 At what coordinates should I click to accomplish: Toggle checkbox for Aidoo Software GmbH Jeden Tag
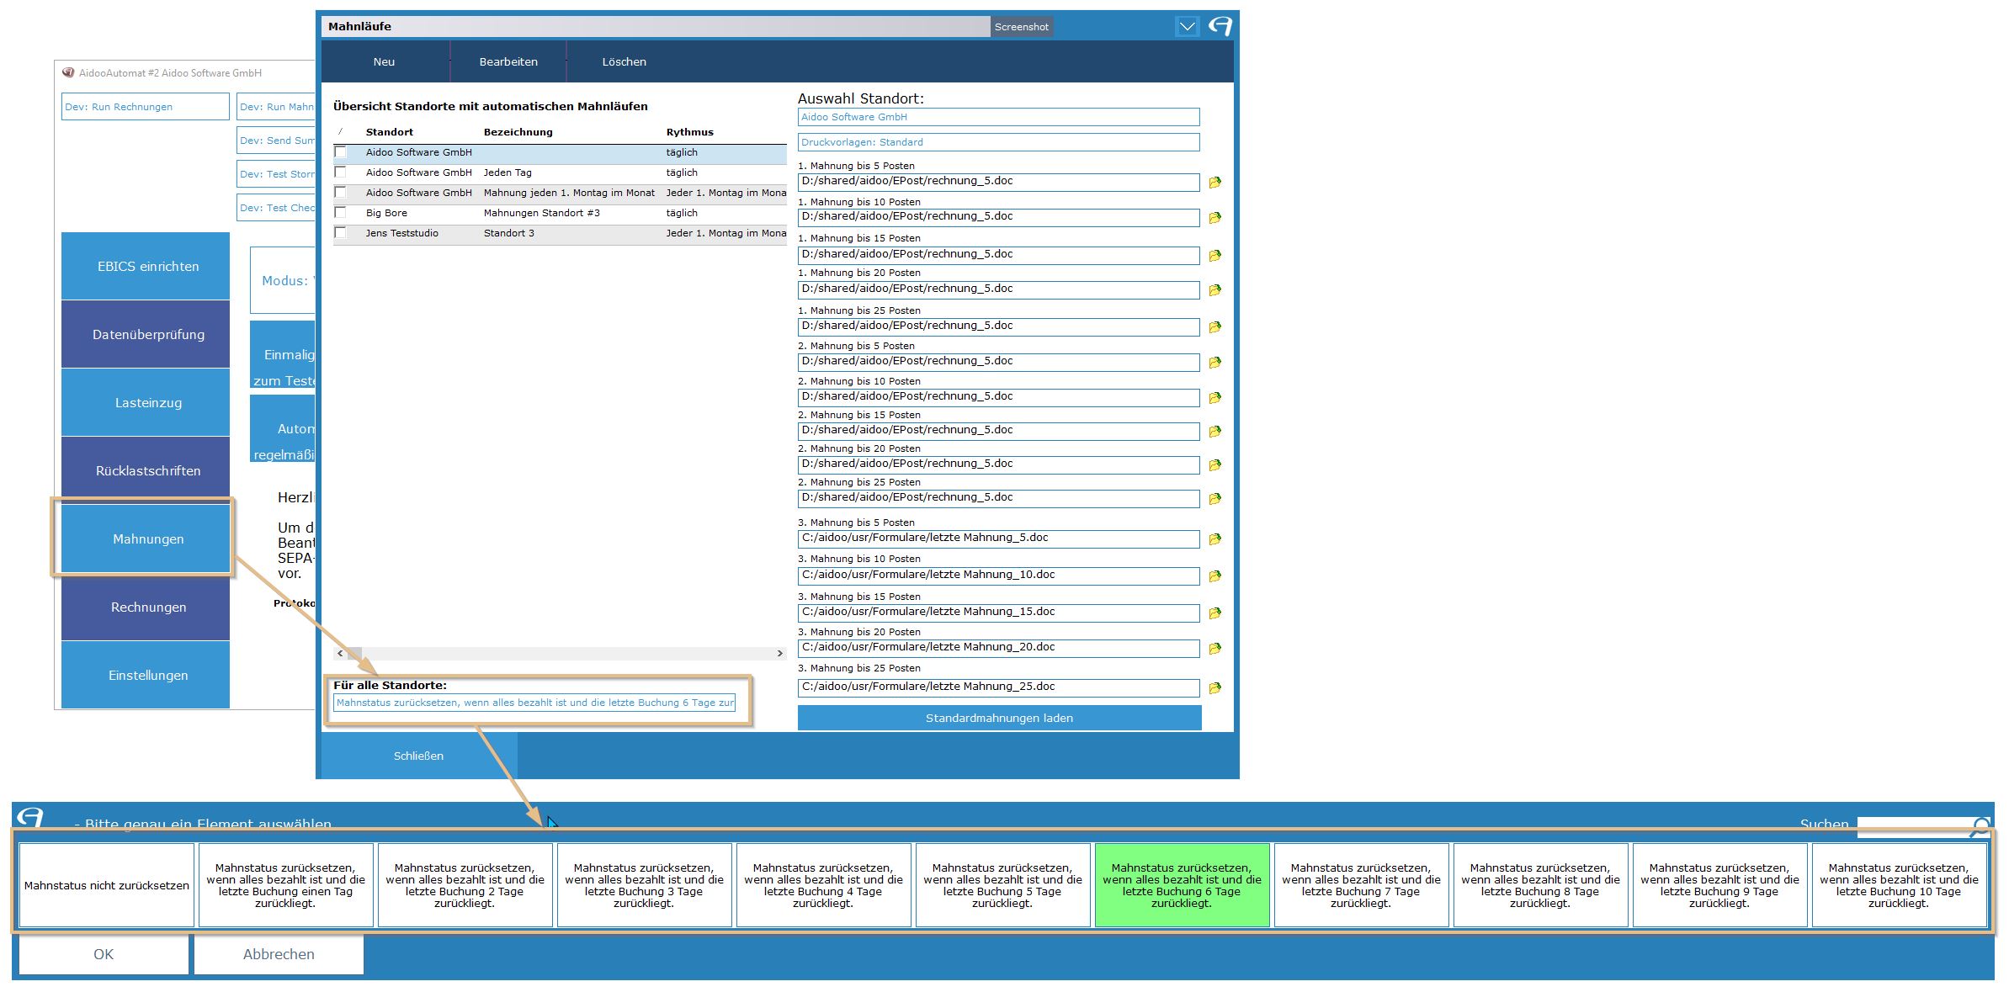pyautogui.click(x=341, y=172)
